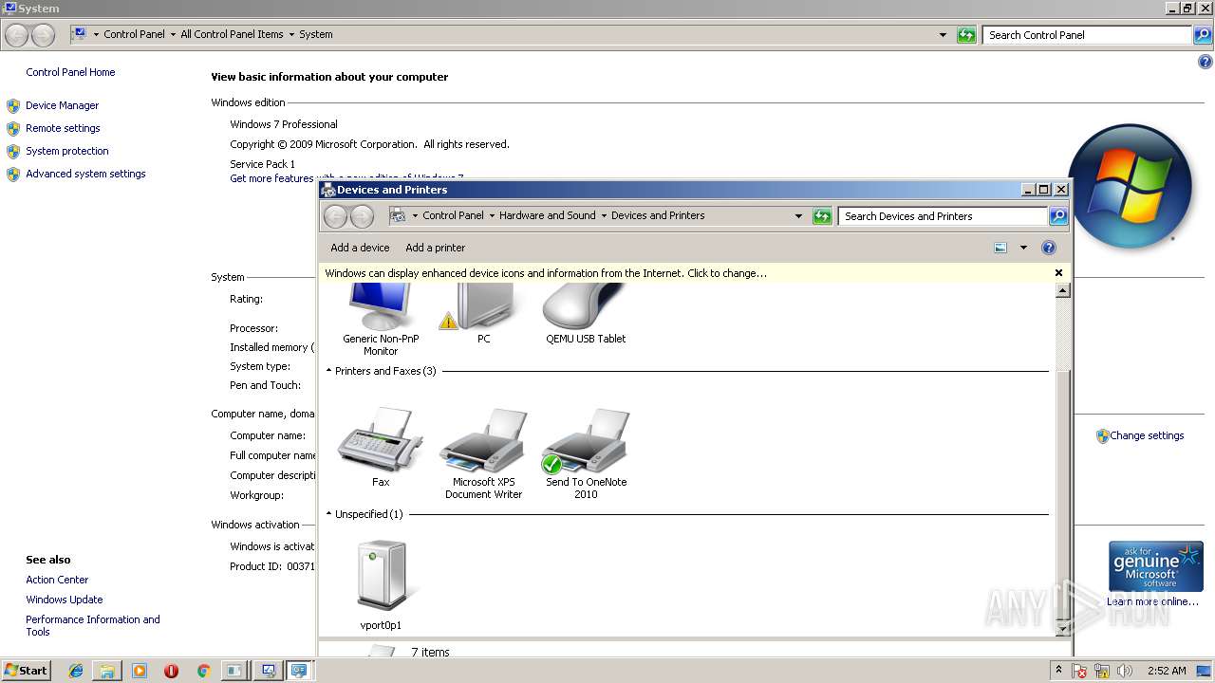Select the vport0p1 device icon
This screenshot has height=683, width=1215.
(x=381, y=584)
